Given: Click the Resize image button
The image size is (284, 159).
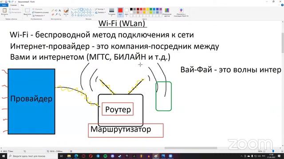Looking at the screenshot, I should (x=40, y=12).
